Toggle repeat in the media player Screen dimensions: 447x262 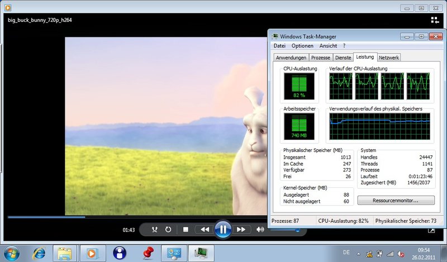coord(168,230)
